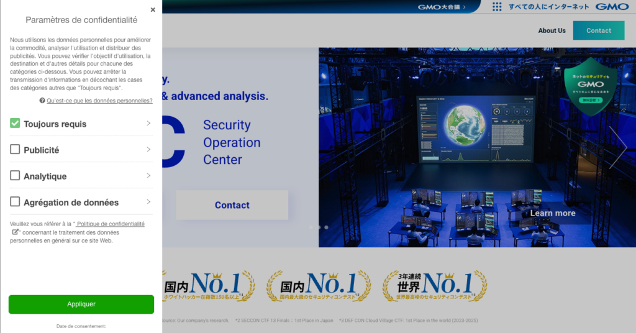Open the GMO services grid icon
Image resolution: width=636 pixels, height=333 pixels.
pos(497,6)
